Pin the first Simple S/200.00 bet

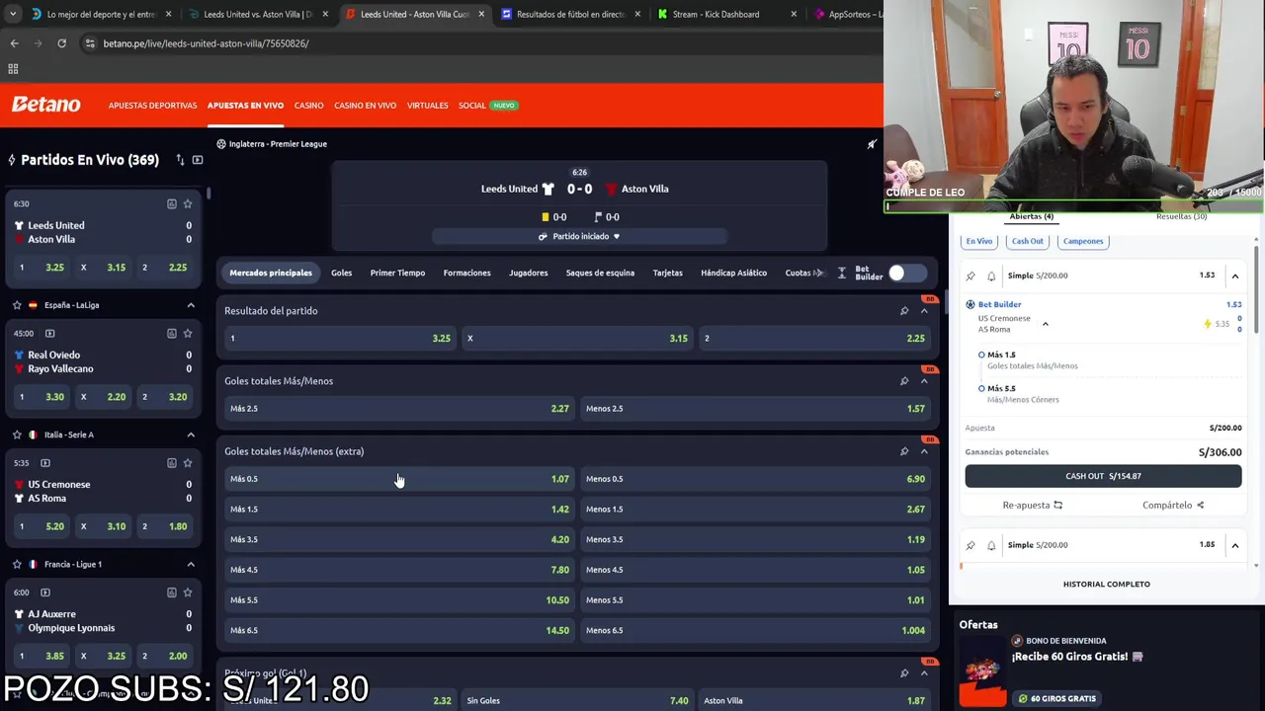[970, 276]
